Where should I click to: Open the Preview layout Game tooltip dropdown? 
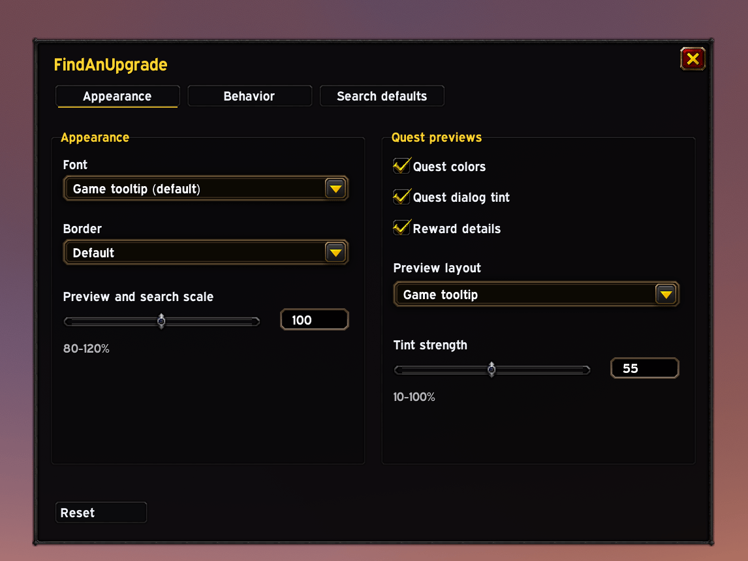pyautogui.click(x=536, y=295)
